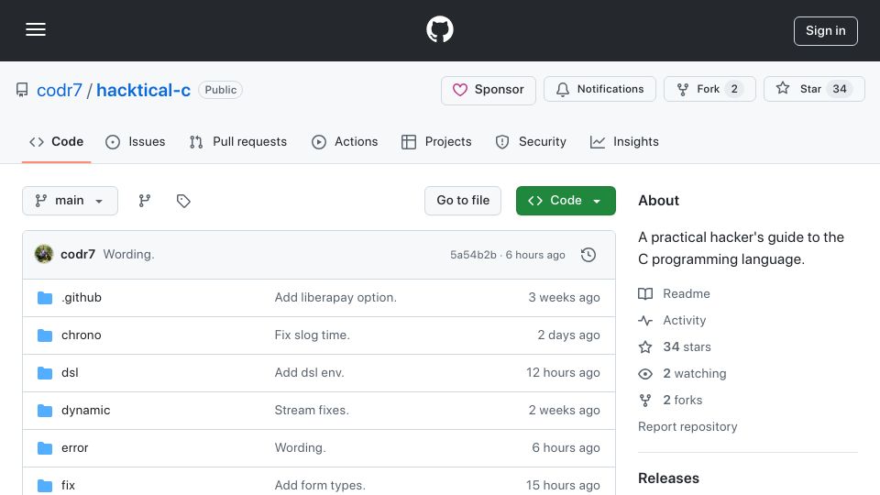This screenshot has height=495, width=880.
Task: Click the dynamic folder icon
Action: [45, 411]
